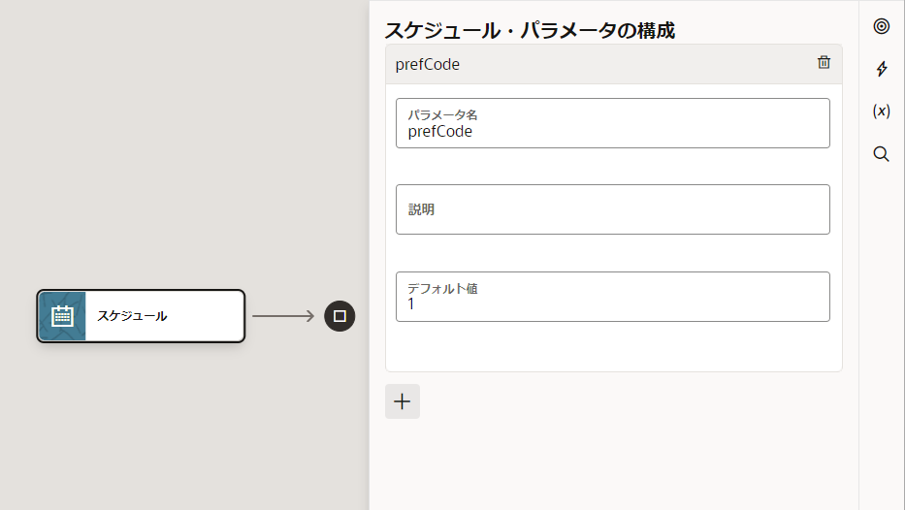
Task: Select the end stop node on canvas
Action: [339, 316]
